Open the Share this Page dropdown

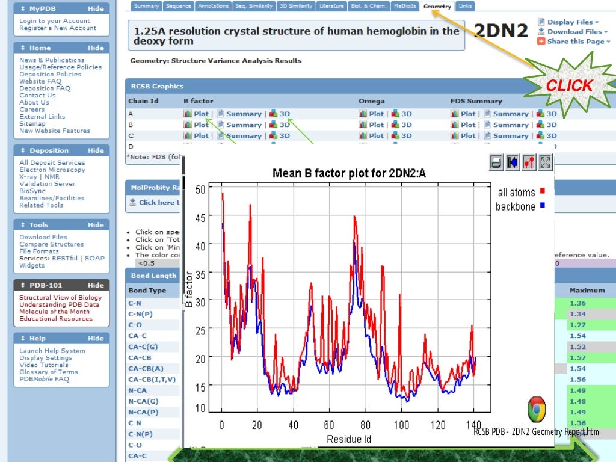pos(579,42)
